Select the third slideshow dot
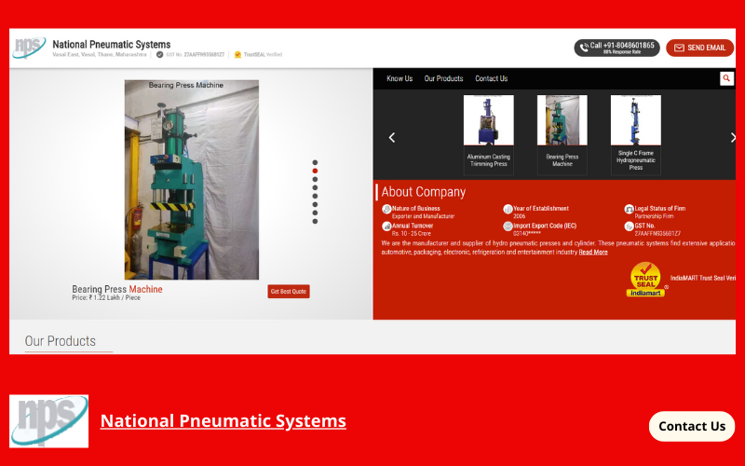 coord(315,179)
